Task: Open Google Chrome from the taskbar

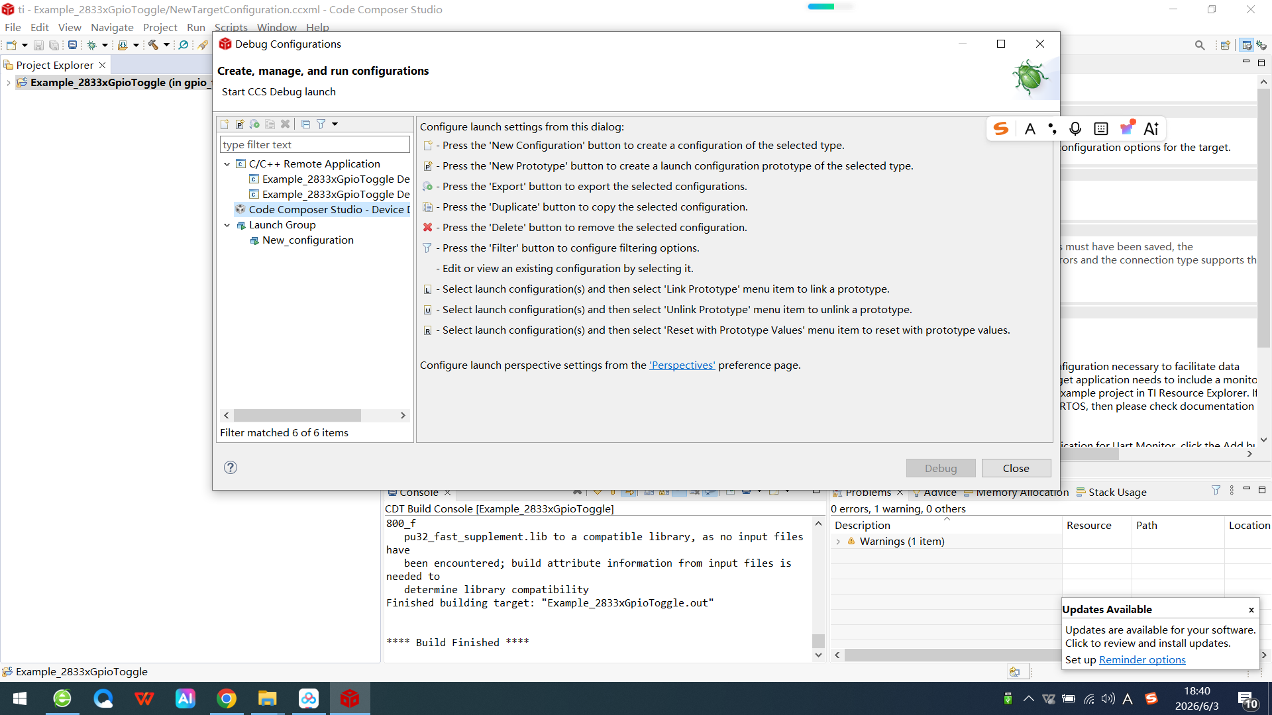Action: pos(227,698)
